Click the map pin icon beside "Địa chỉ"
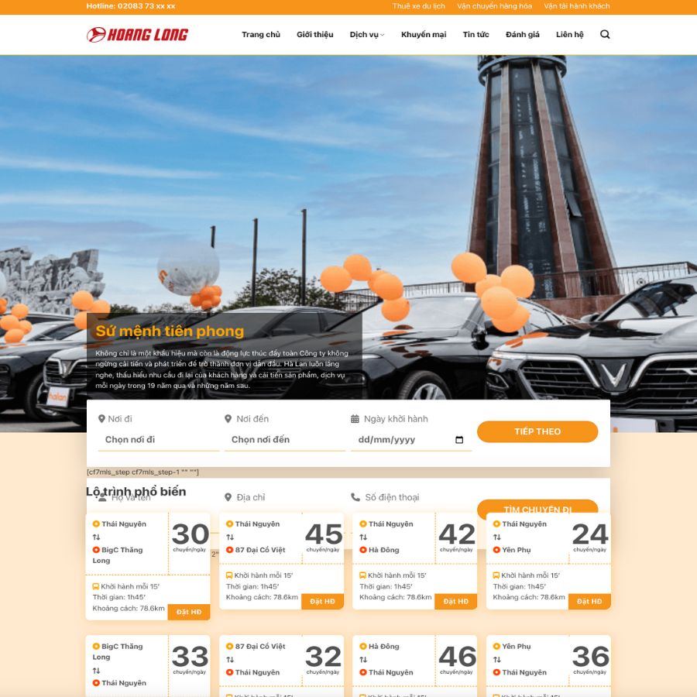Screen dimensions: 697x697 (x=226, y=497)
